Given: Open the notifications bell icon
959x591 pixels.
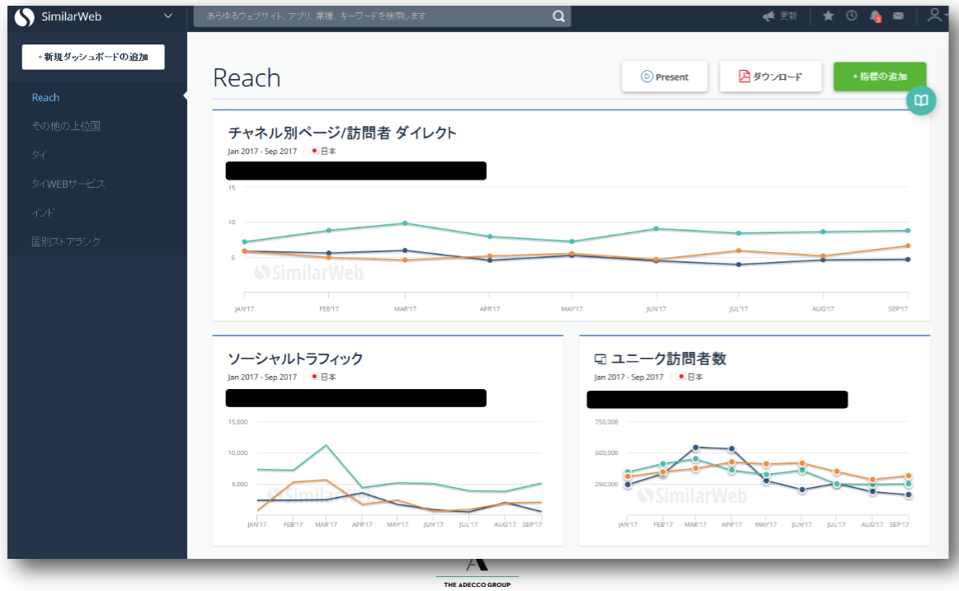Looking at the screenshot, I should (875, 16).
